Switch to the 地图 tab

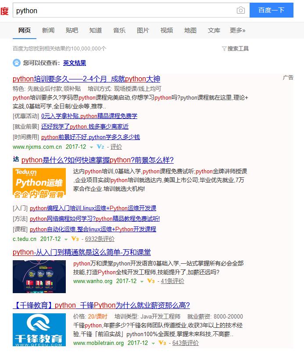[x=190, y=30]
